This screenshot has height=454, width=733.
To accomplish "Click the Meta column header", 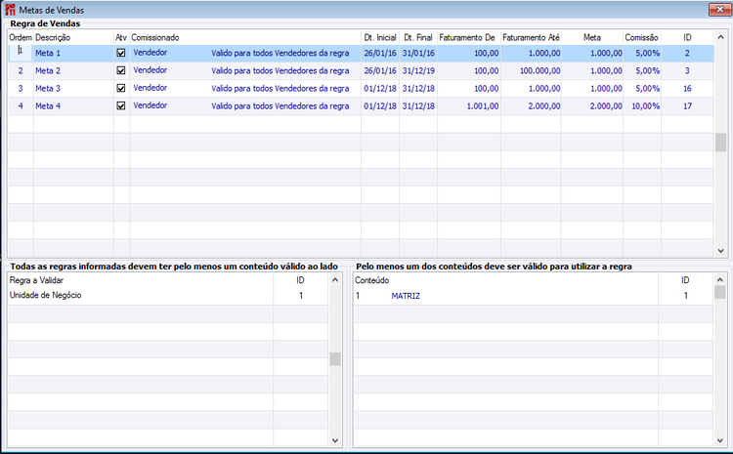I will coord(592,37).
